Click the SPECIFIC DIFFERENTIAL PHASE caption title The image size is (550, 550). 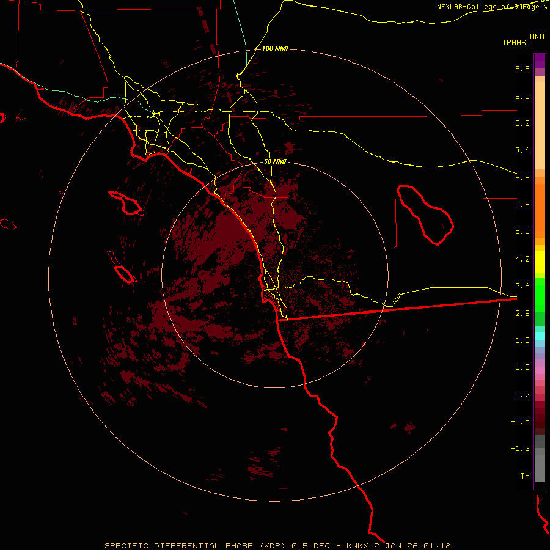[x=179, y=546]
